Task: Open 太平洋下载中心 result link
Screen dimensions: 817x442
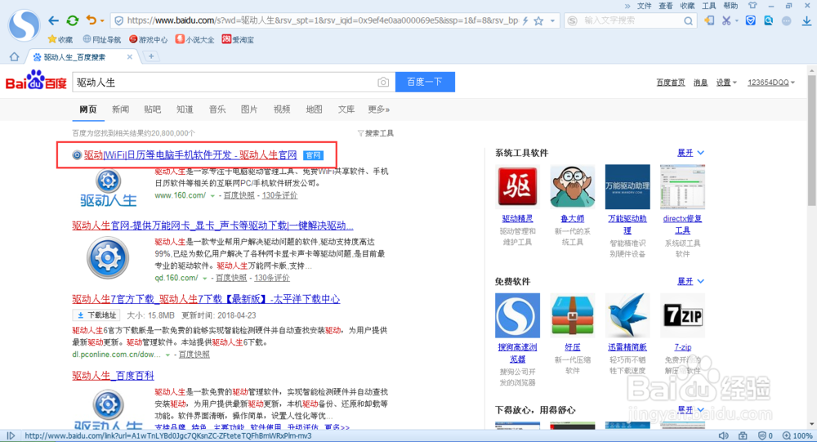Action: click(x=206, y=299)
